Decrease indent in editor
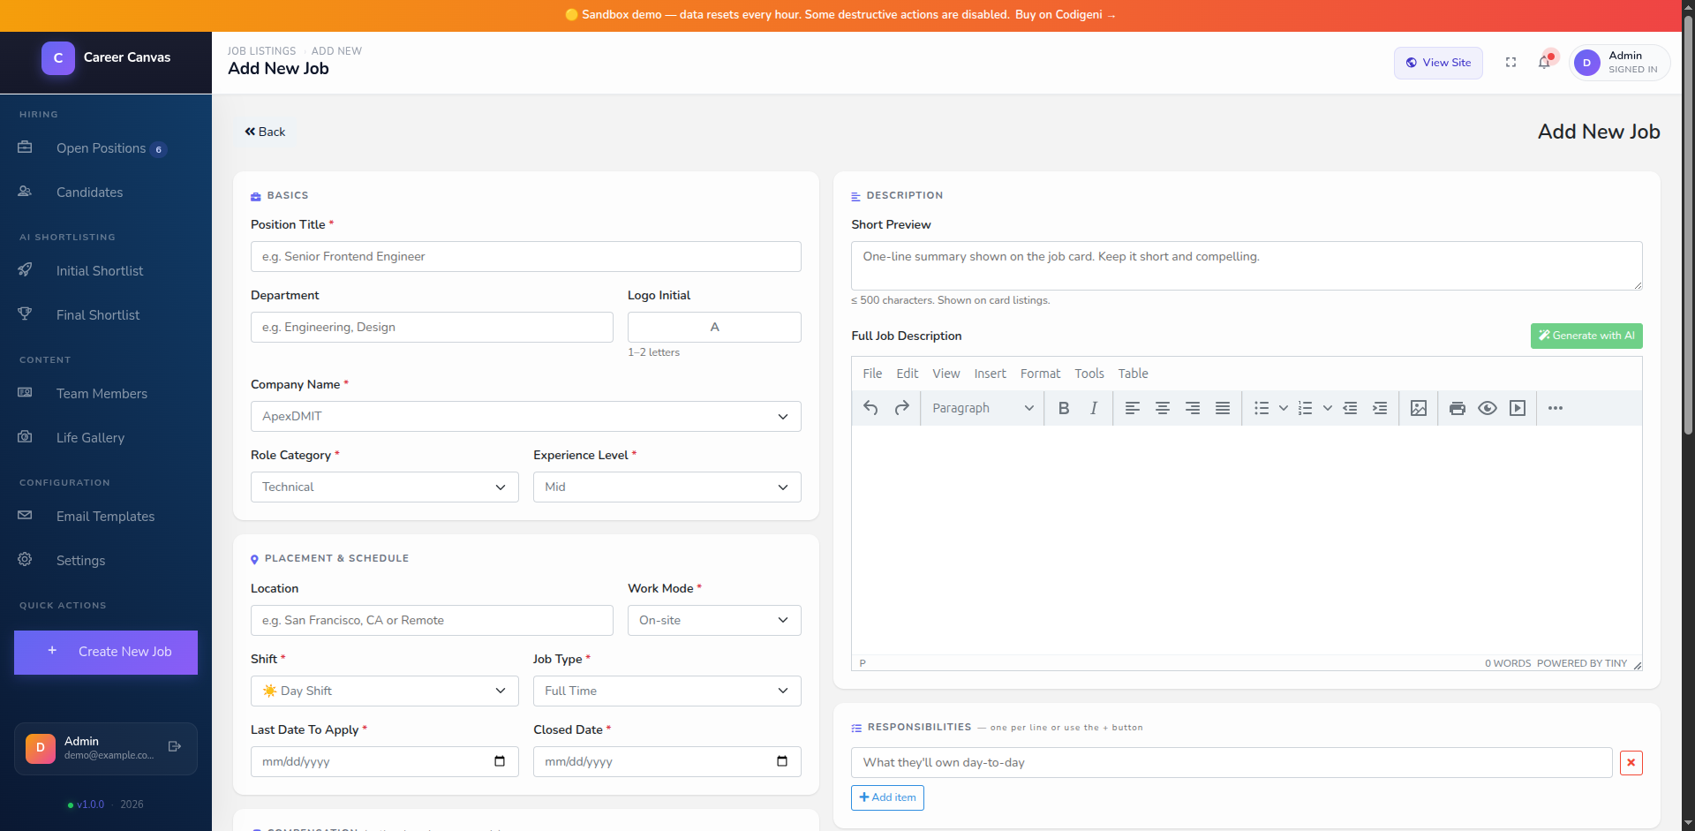The image size is (1695, 831). pos(1350,408)
